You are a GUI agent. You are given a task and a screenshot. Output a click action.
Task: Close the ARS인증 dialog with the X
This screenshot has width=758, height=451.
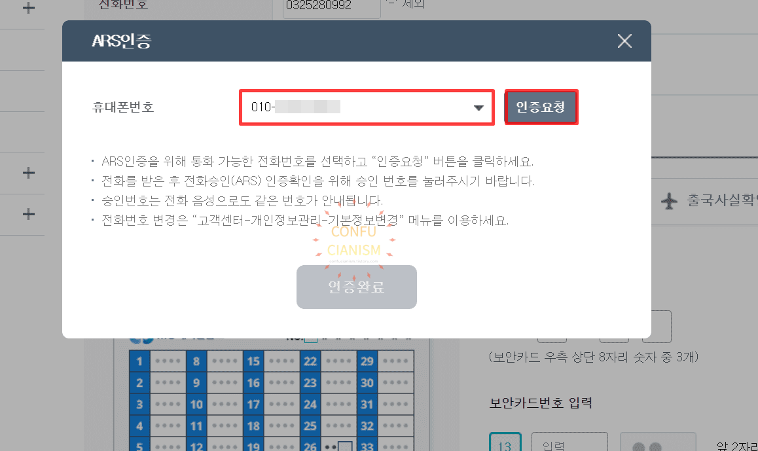(624, 41)
